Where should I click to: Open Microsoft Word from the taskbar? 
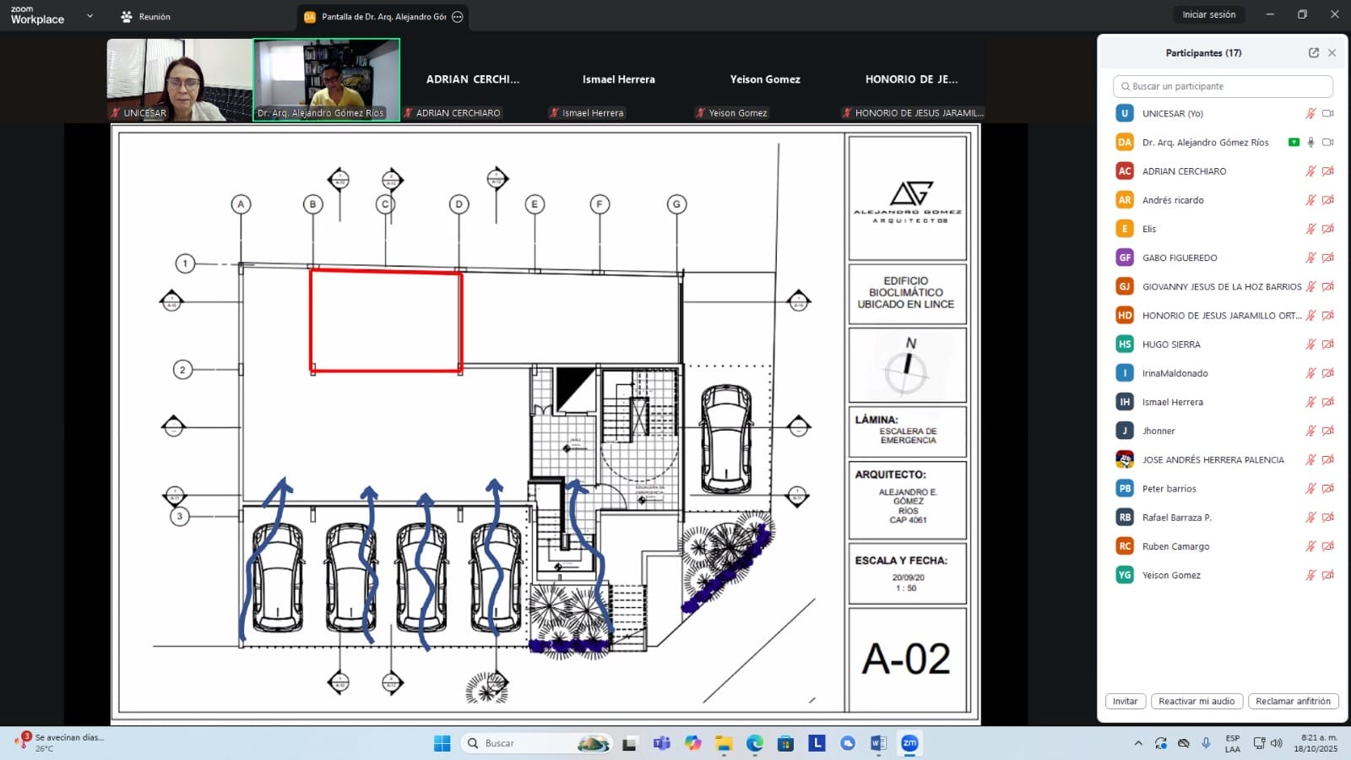[878, 743]
